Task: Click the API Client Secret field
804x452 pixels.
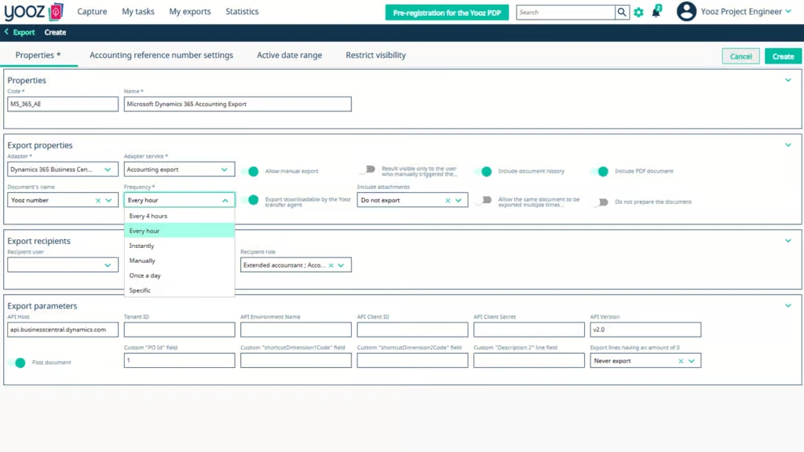Action: 529,330
